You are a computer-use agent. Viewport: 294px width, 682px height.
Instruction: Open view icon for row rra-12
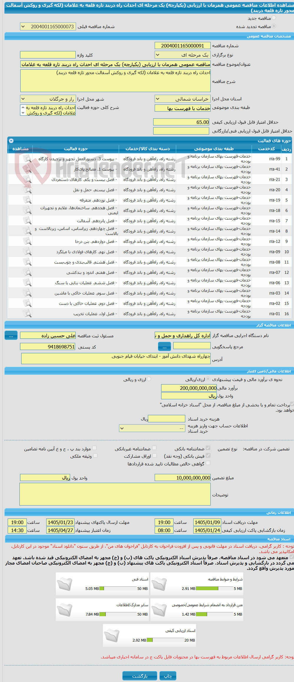coord(27,241)
